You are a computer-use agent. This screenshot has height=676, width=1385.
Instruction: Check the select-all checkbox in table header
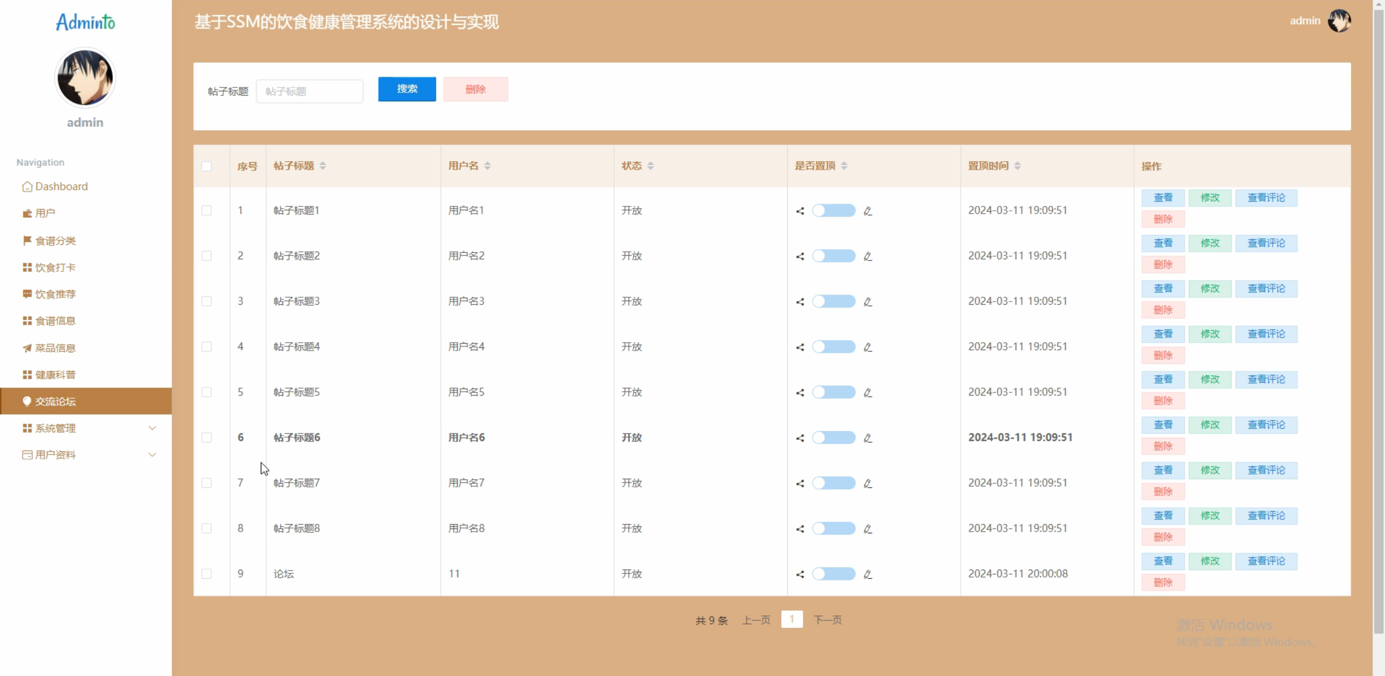(x=207, y=166)
